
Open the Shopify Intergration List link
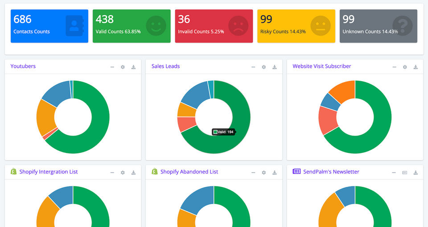[49, 172]
